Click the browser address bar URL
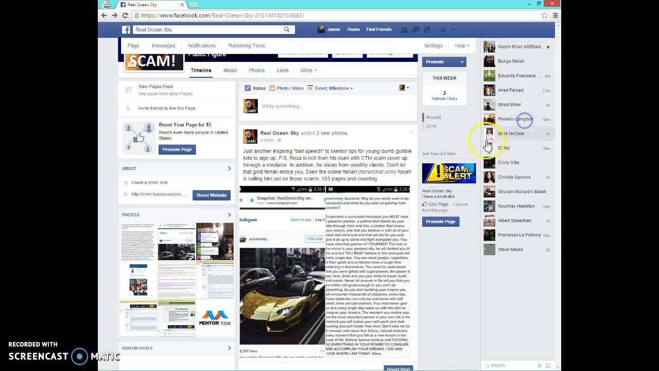 point(222,15)
